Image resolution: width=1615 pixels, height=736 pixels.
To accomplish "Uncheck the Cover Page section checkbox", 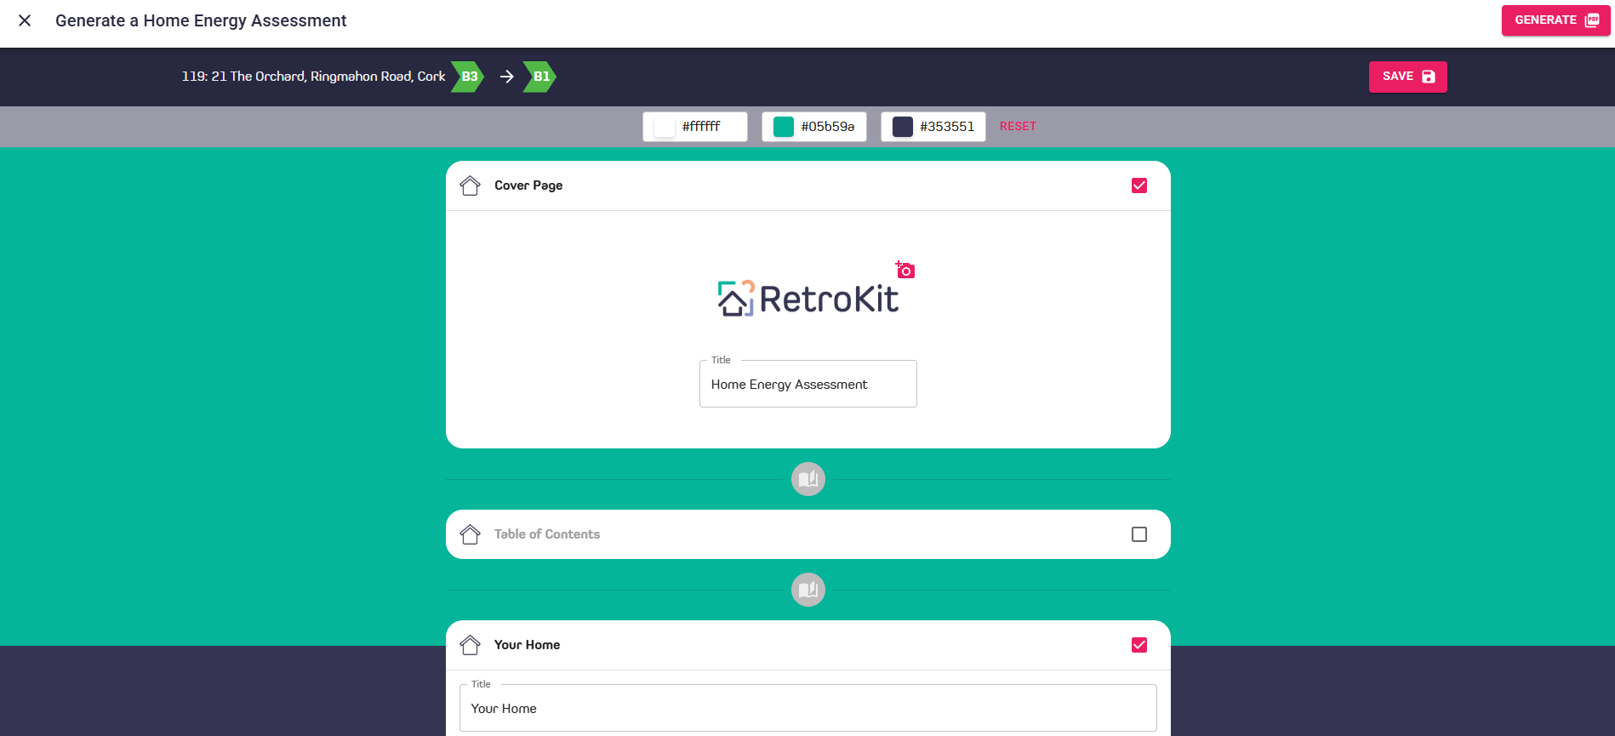I will [1139, 185].
